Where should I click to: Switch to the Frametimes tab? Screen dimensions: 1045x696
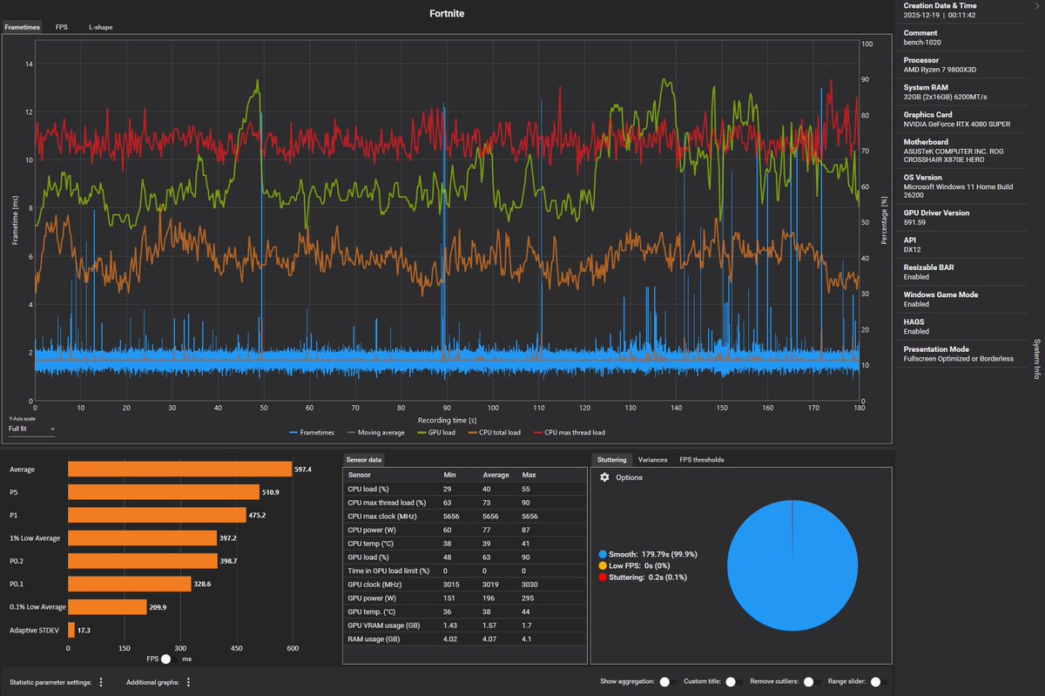coord(24,27)
